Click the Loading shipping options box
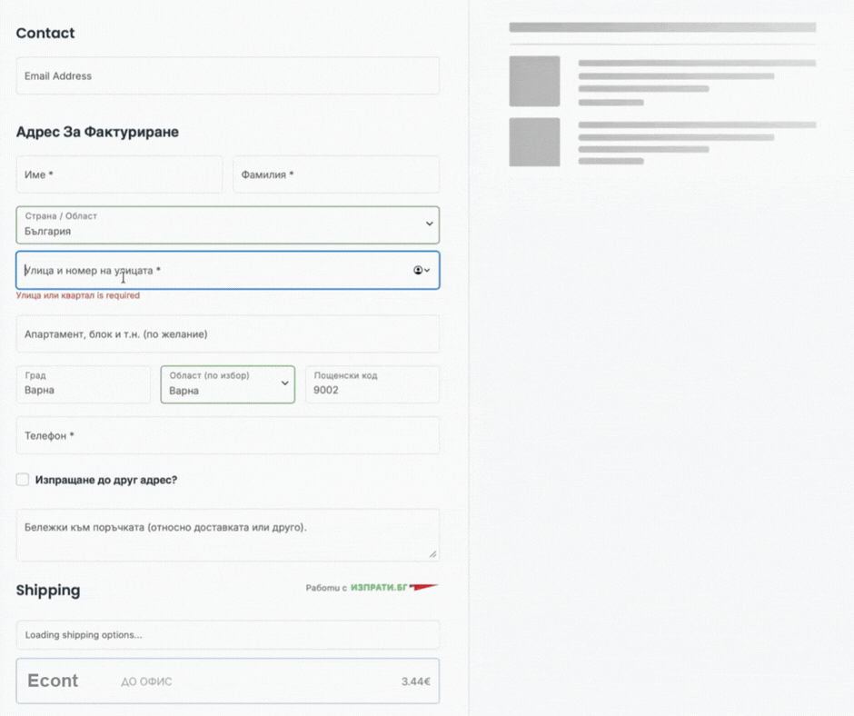The width and height of the screenshot is (854, 716). pos(228,635)
